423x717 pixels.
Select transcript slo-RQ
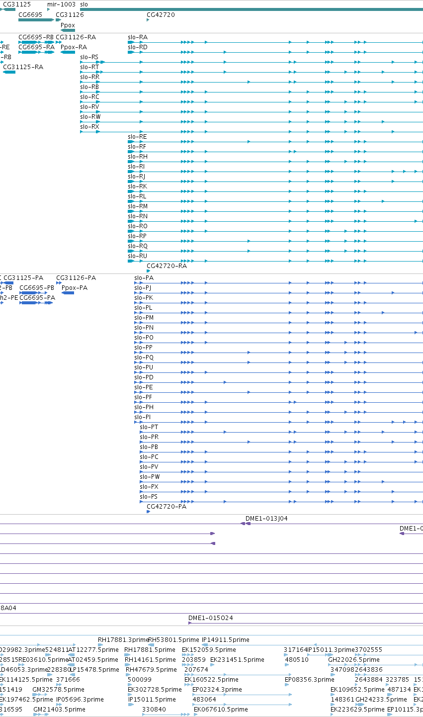137,246
